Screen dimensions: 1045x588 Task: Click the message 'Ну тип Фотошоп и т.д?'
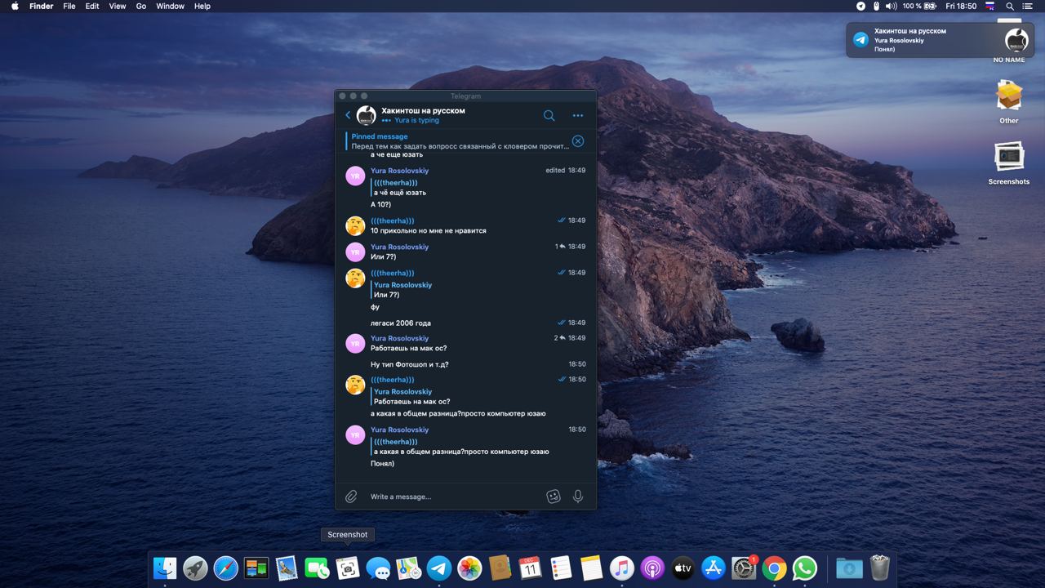[409, 364]
